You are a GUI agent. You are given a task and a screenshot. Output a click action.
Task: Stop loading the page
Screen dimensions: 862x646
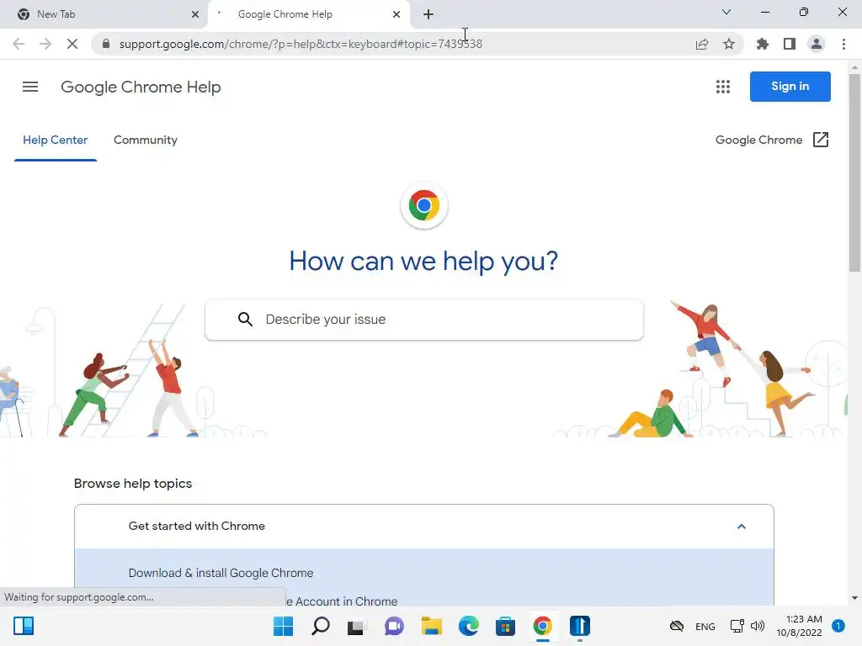pos(72,44)
